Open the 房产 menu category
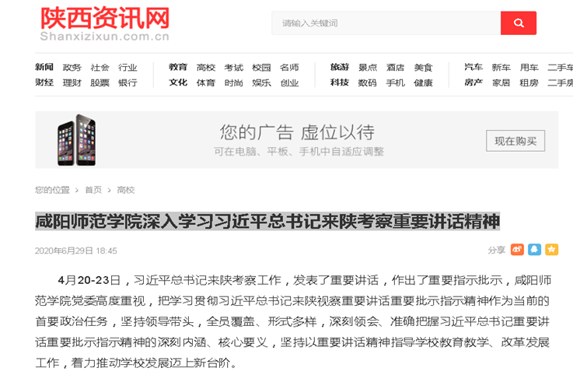Screen dimensions: 573x382 [473, 82]
